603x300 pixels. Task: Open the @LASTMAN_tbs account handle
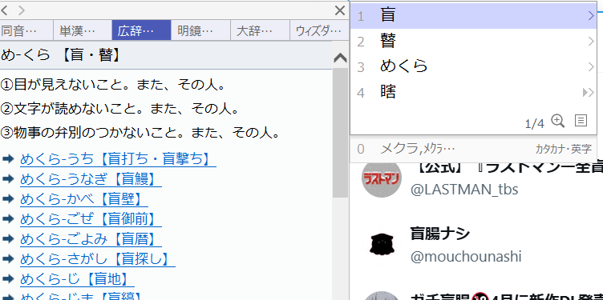click(464, 190)
